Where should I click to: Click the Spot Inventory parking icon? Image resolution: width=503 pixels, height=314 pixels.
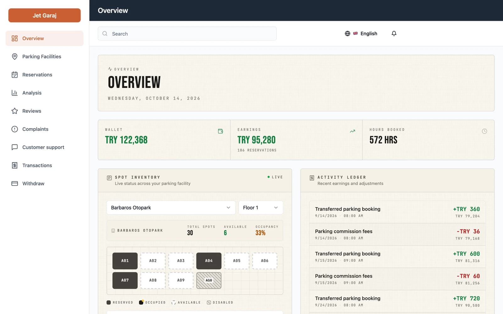pyautogui.click(x=109, y=178)
